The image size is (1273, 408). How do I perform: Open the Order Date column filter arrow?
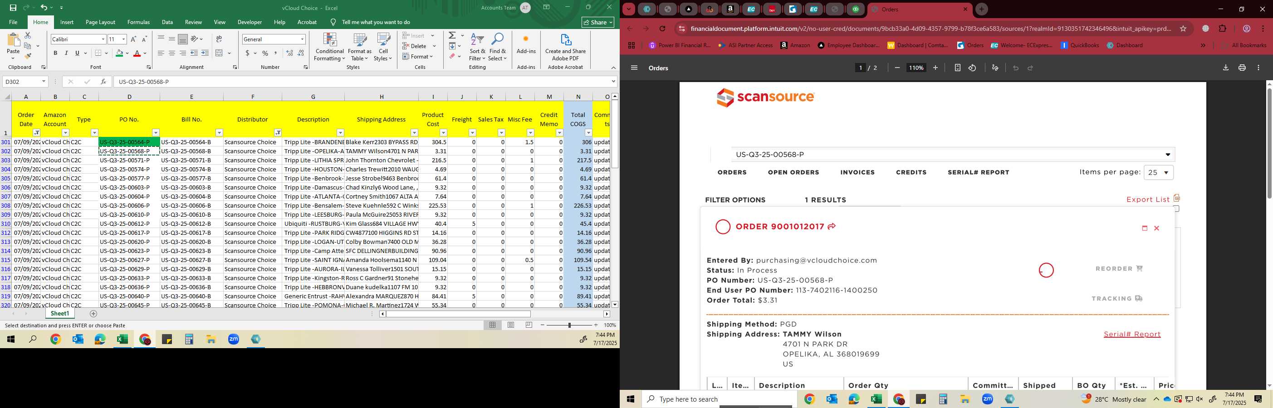click(x=36, y=133)
